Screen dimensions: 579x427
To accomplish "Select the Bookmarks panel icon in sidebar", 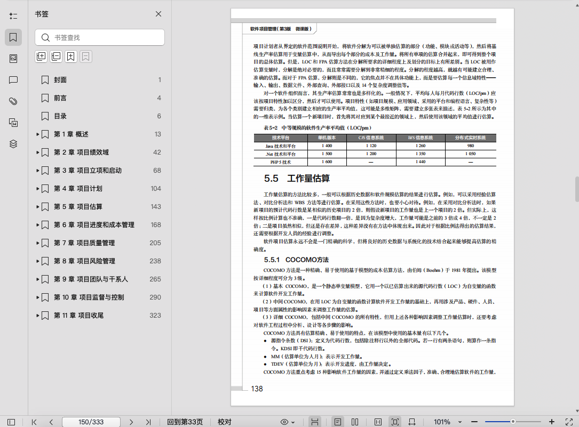I will (13, 37).
